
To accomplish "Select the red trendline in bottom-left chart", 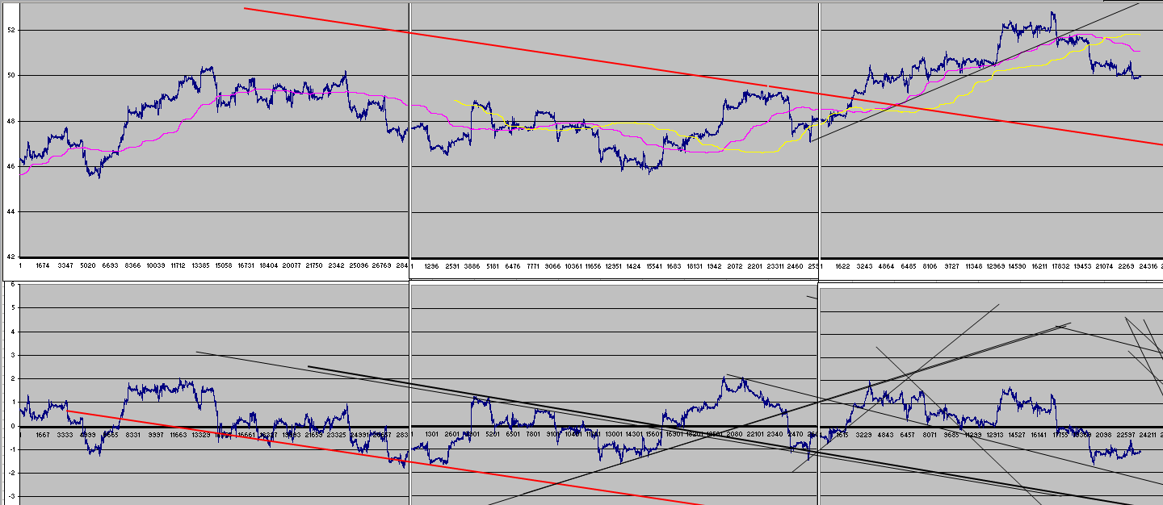I will (x=384, y=457).
